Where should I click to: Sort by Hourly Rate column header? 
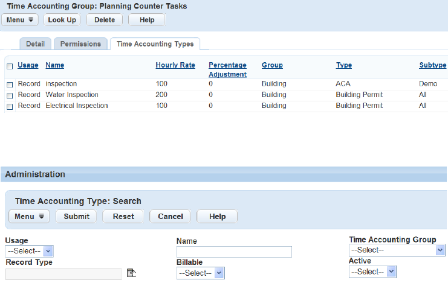pyautogui.click(x=175, y=65)
